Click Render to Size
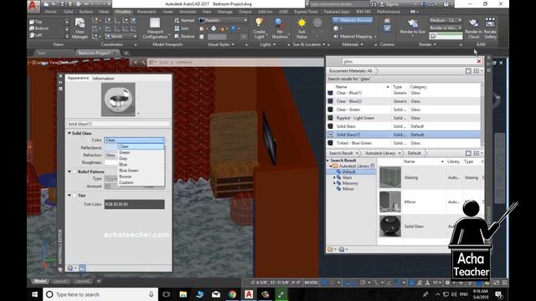Image resolution: width=536 pixels, height=301 pixels. [x=412, y=28]
